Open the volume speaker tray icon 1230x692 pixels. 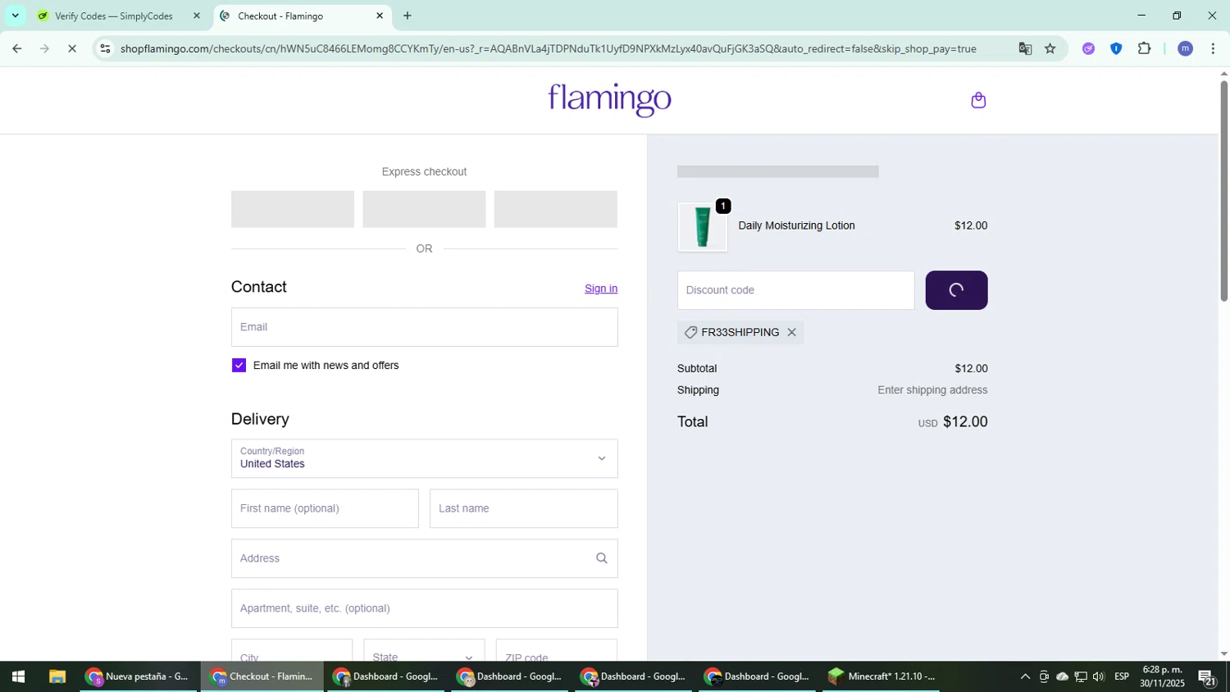pos(1098,676)
